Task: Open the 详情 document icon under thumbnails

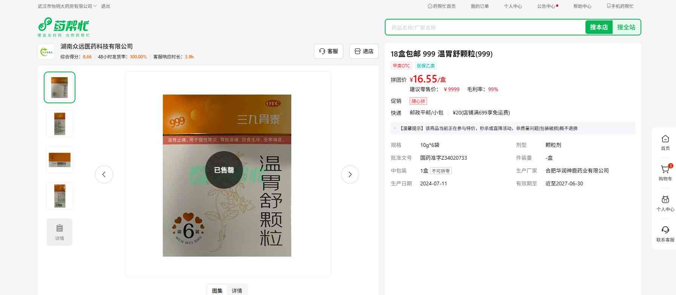Action: 60,232
